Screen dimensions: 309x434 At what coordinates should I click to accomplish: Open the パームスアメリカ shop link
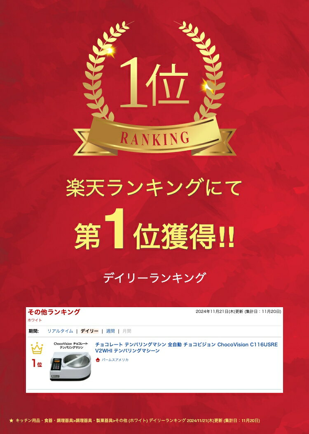pyautogui.click(x=115, y=360)
